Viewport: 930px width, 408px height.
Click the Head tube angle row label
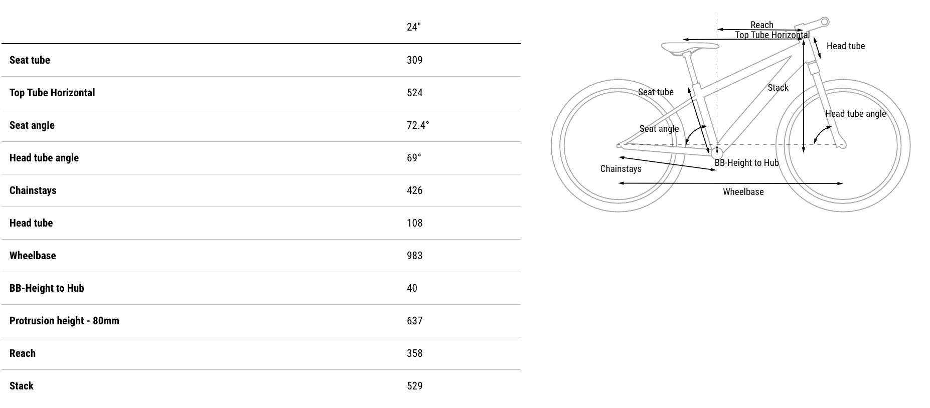(x=44, y=158)
